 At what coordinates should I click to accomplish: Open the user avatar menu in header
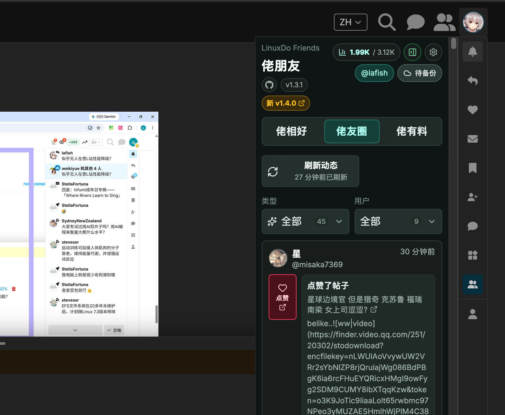473,22
